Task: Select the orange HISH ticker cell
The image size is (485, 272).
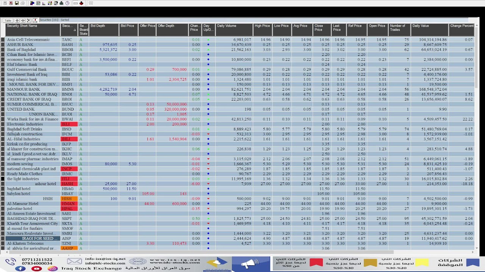Action: coord(69,199)
